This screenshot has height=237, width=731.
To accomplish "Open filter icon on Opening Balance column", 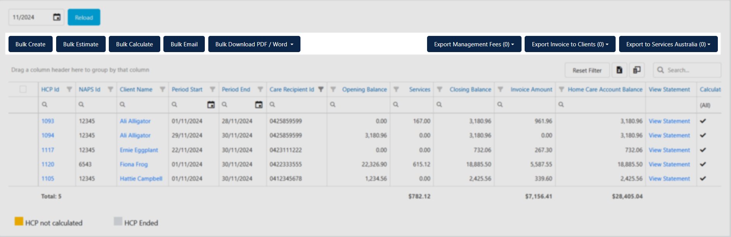I will (x=333, y=89).
